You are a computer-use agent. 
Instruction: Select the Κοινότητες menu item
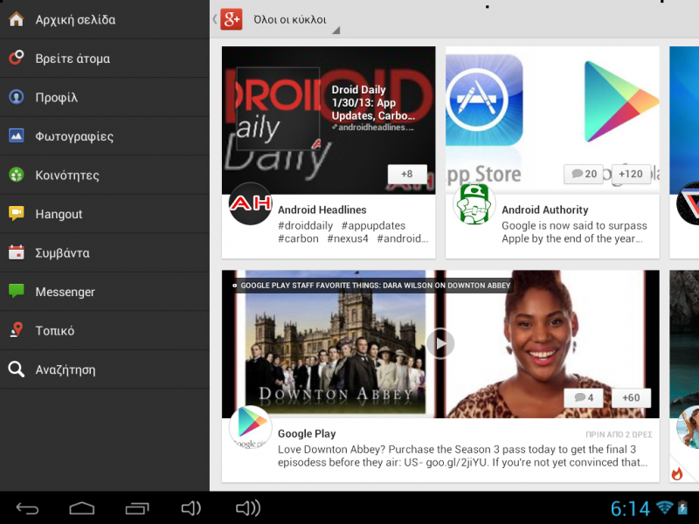tap(104, 175)
